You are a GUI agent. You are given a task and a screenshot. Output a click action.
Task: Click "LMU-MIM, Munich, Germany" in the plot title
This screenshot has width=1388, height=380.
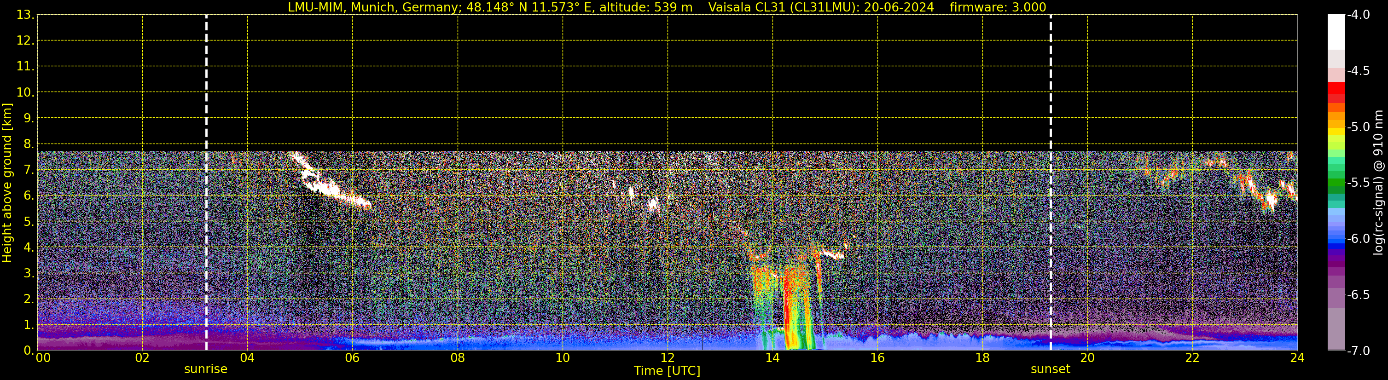click(372, 7)
